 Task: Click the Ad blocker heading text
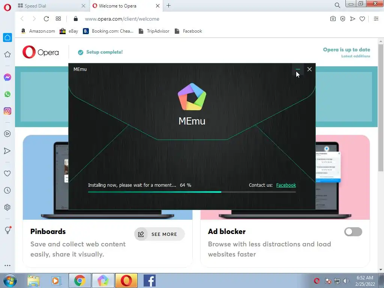[227, 231]
